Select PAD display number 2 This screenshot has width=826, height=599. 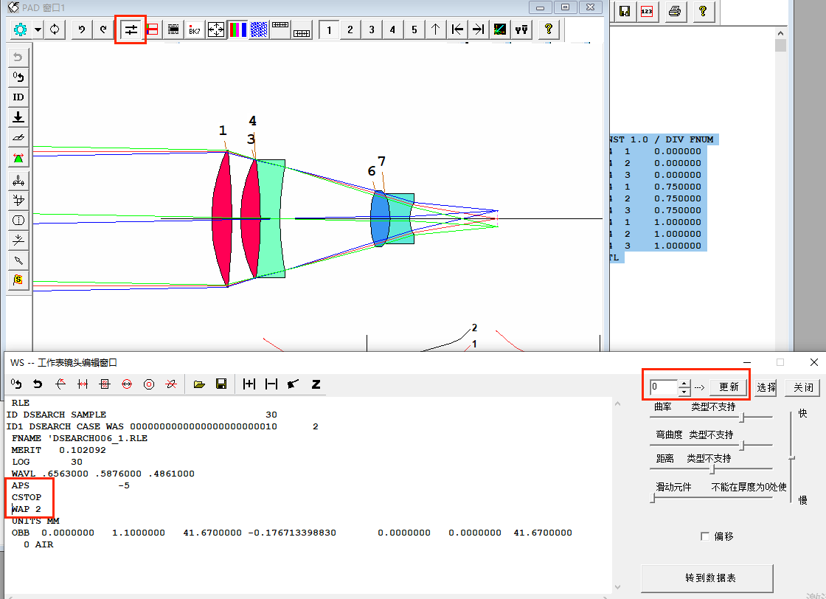(x=350, y=30)
